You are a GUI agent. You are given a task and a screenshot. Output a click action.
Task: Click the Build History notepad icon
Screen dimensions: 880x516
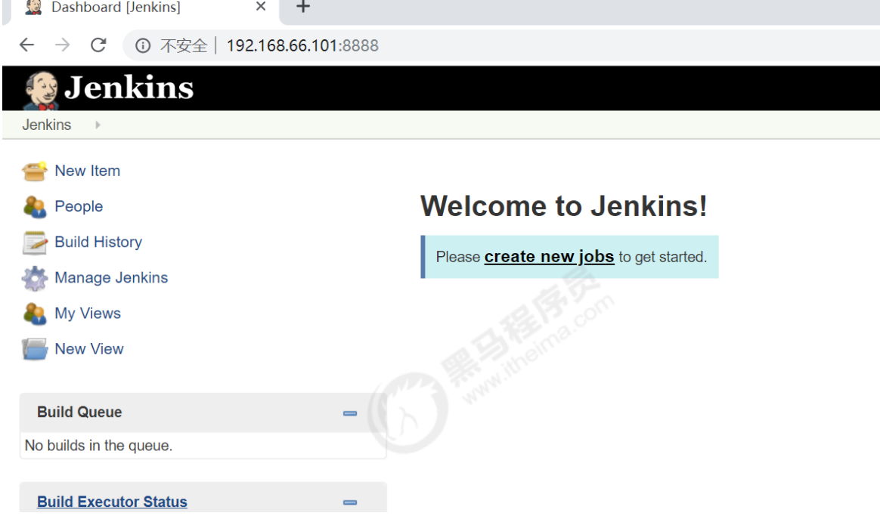pyautogui.click(x=34, y=243)
